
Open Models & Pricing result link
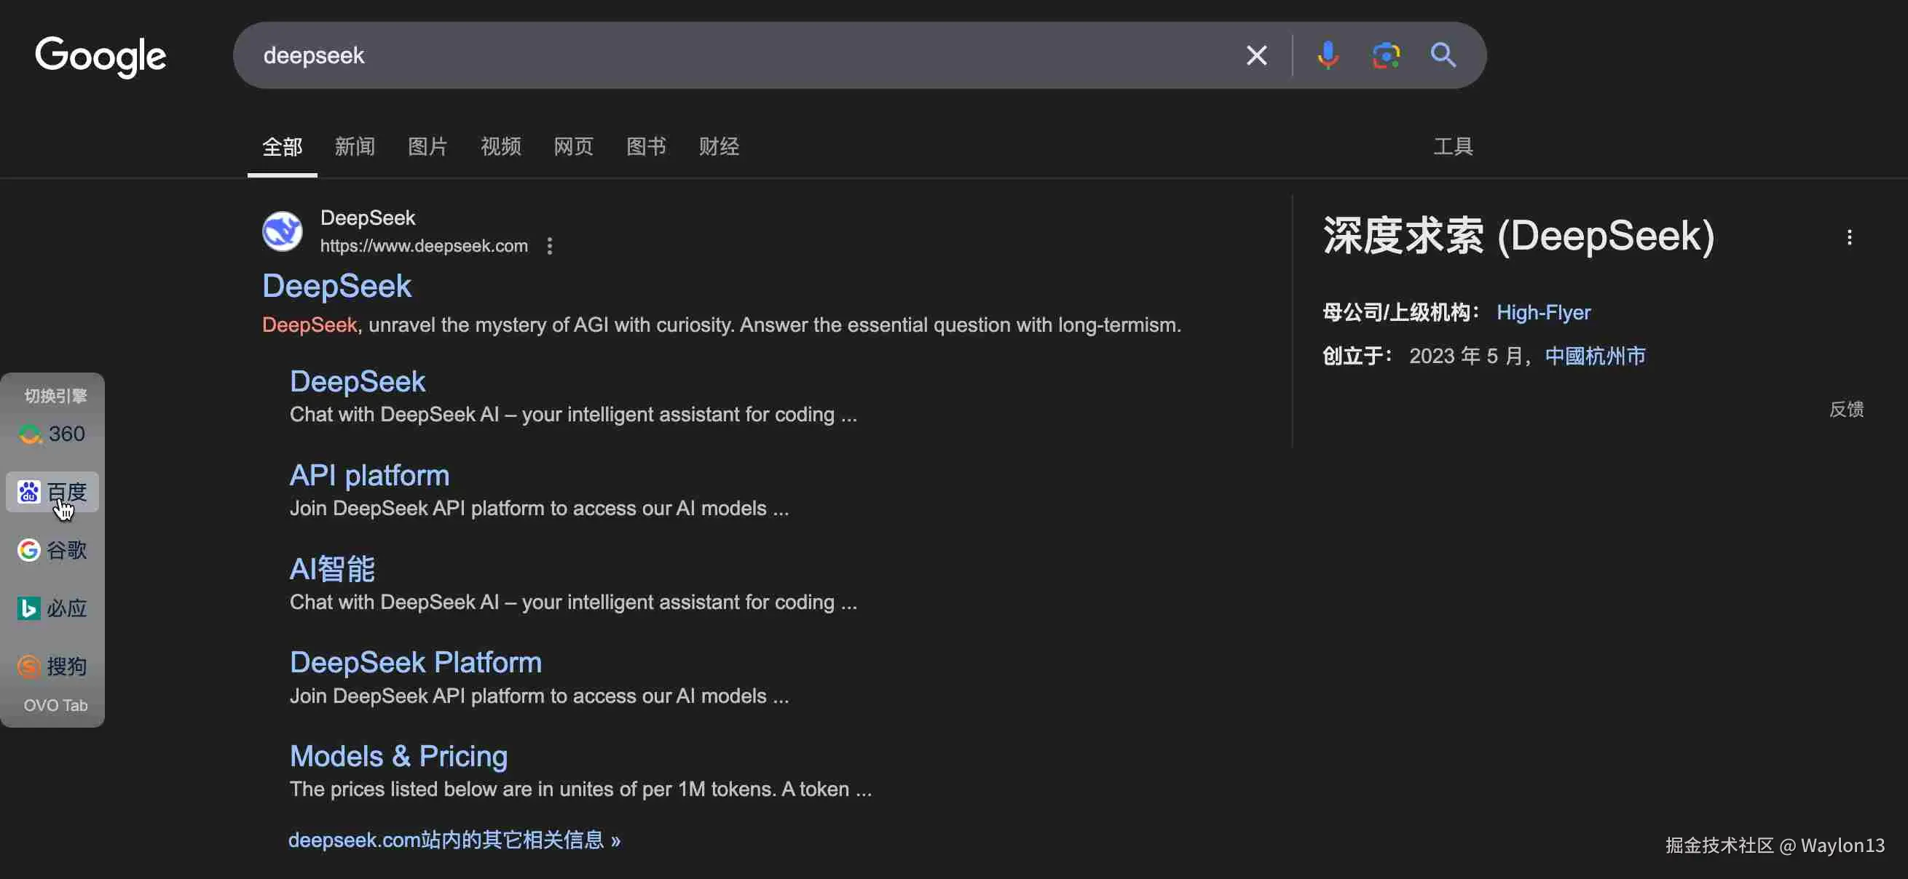point(398,755)
